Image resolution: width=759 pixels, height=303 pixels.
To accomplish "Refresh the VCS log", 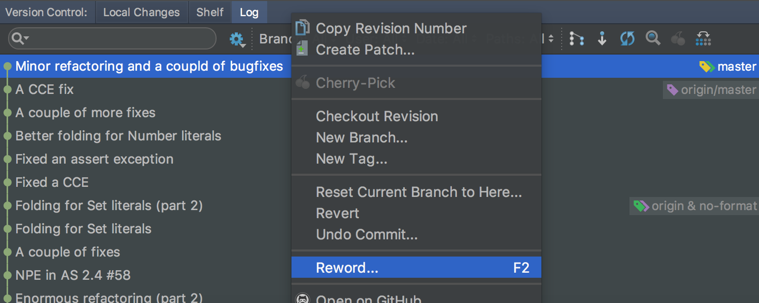I will click(x=627, y=39).
